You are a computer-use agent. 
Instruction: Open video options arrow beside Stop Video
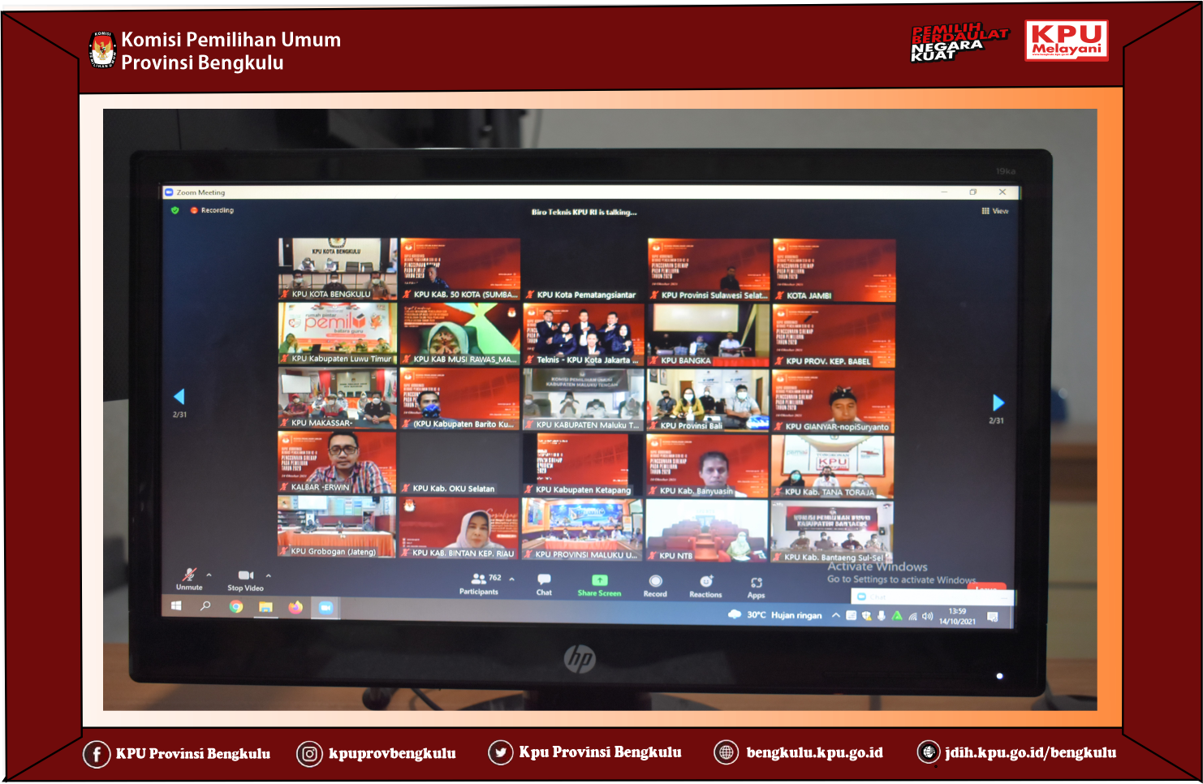[269, 576]
